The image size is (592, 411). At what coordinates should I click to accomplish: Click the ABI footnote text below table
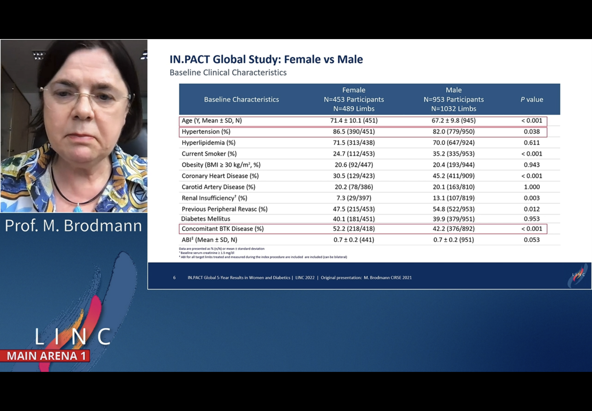[x=263, y=257]
